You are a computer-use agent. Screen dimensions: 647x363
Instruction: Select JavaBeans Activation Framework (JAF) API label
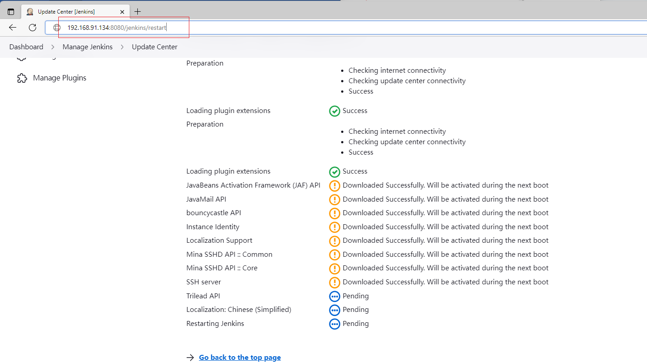[x=253, y=185]
